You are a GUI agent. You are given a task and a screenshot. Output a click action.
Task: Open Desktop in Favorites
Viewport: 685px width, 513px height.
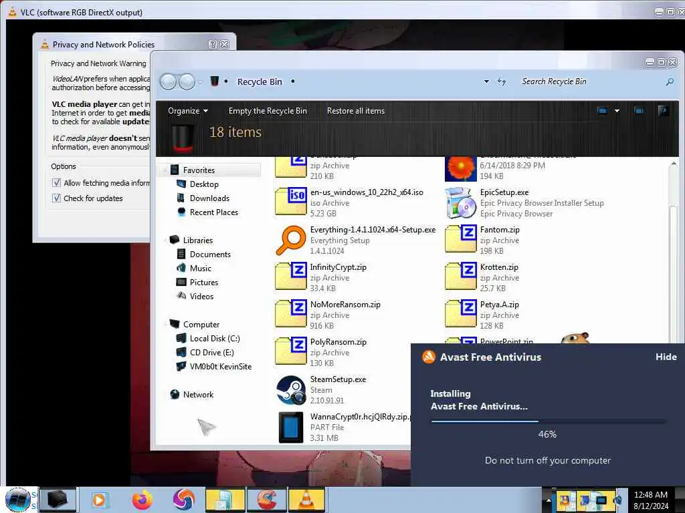click(204, 184)
